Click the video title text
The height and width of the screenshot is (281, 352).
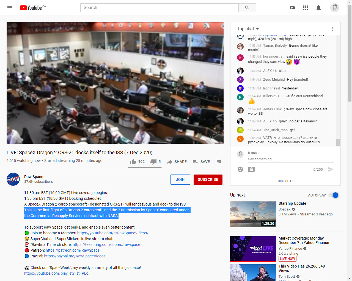79,153
